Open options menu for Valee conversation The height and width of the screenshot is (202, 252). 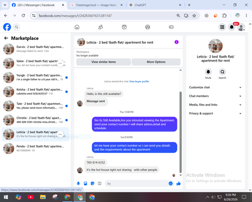tap(60, 63)
